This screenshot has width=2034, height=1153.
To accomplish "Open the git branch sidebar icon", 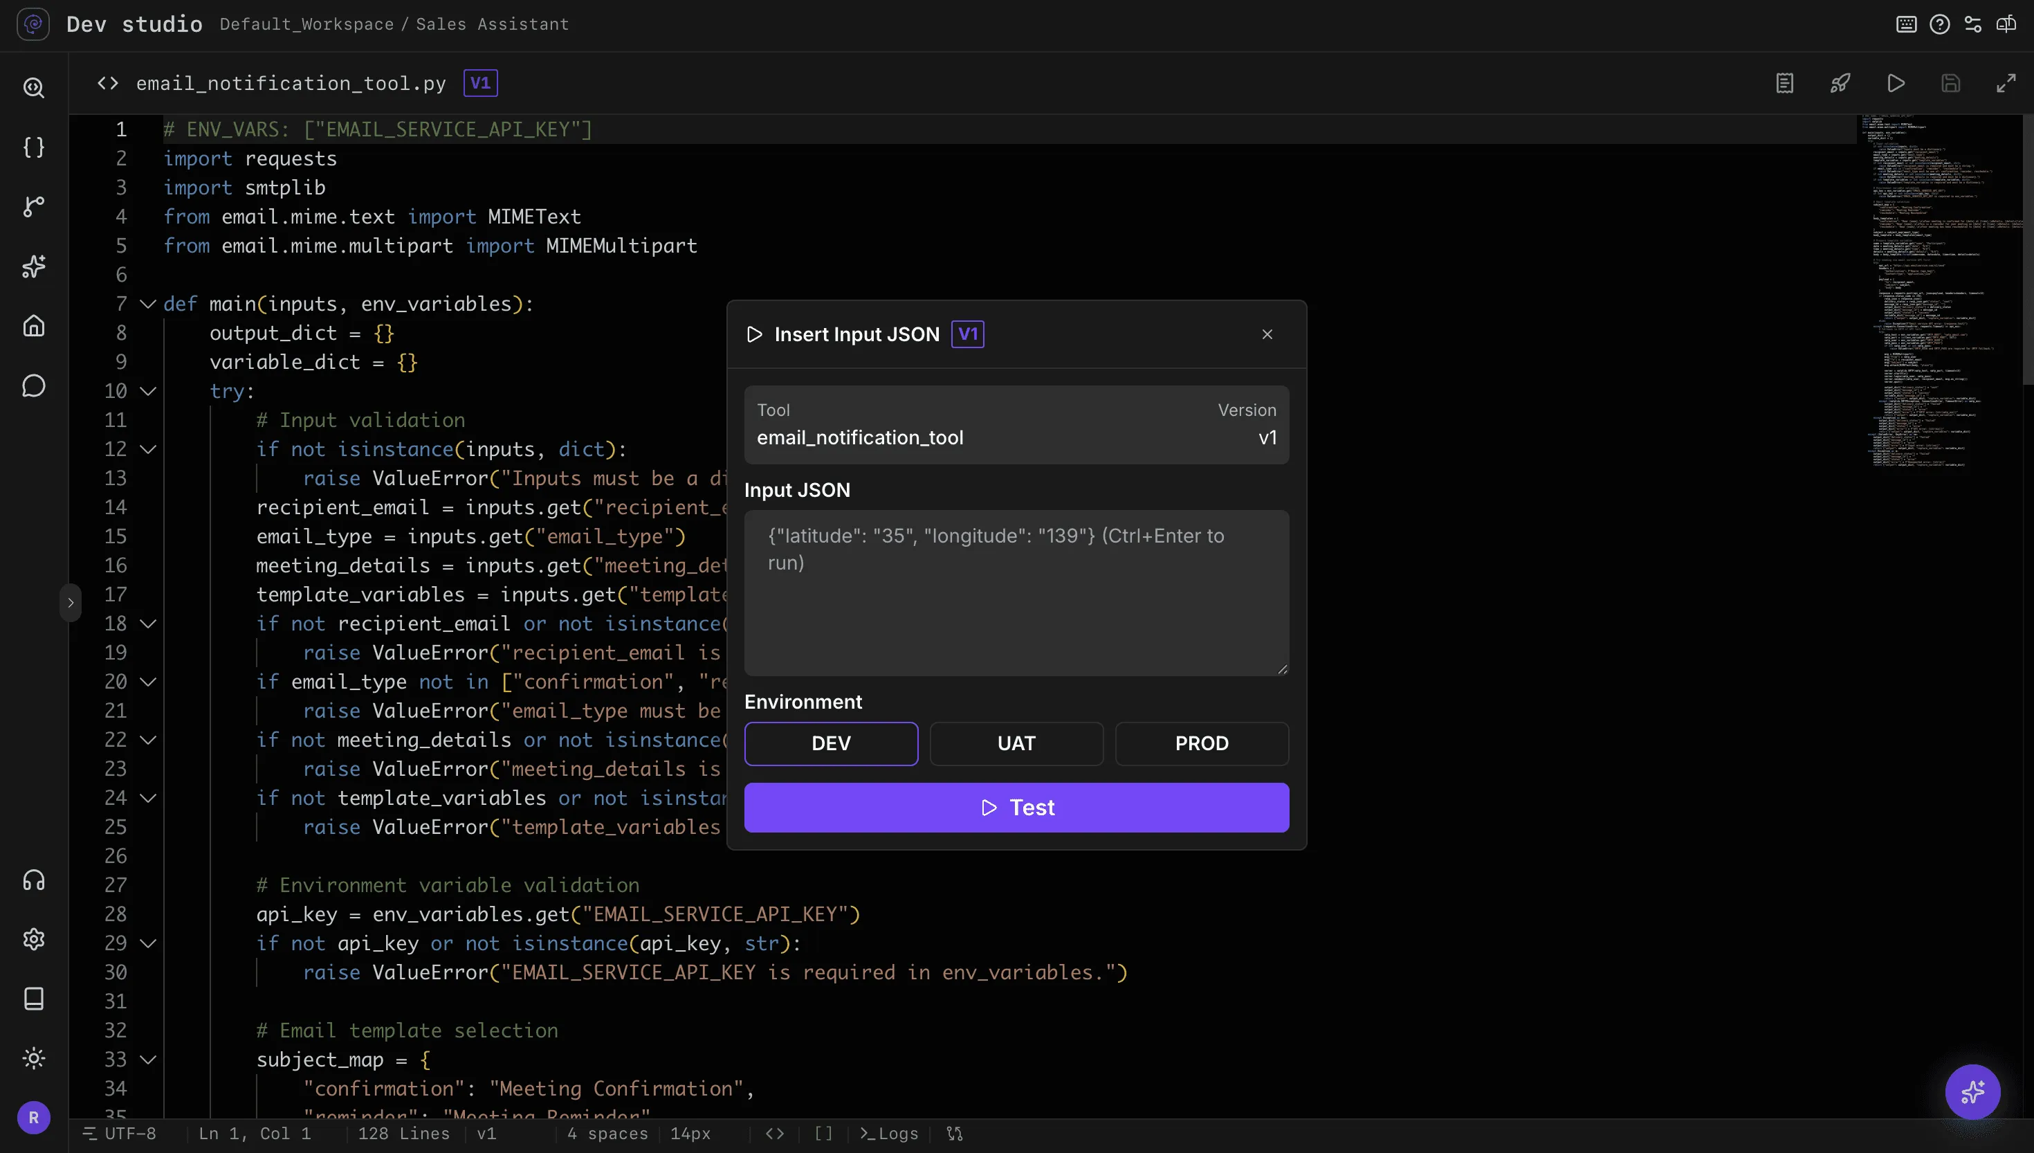I will (34, 207).
